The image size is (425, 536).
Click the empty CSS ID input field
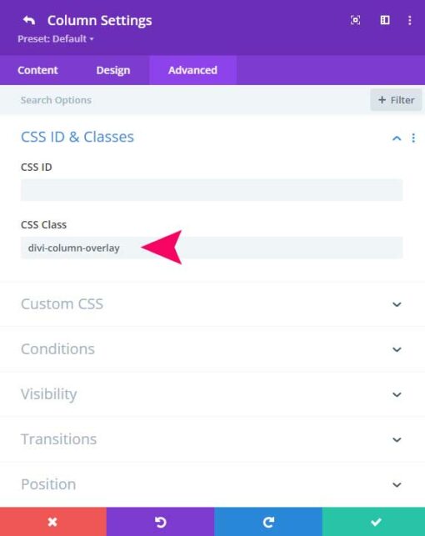click(x=212, y=190)
